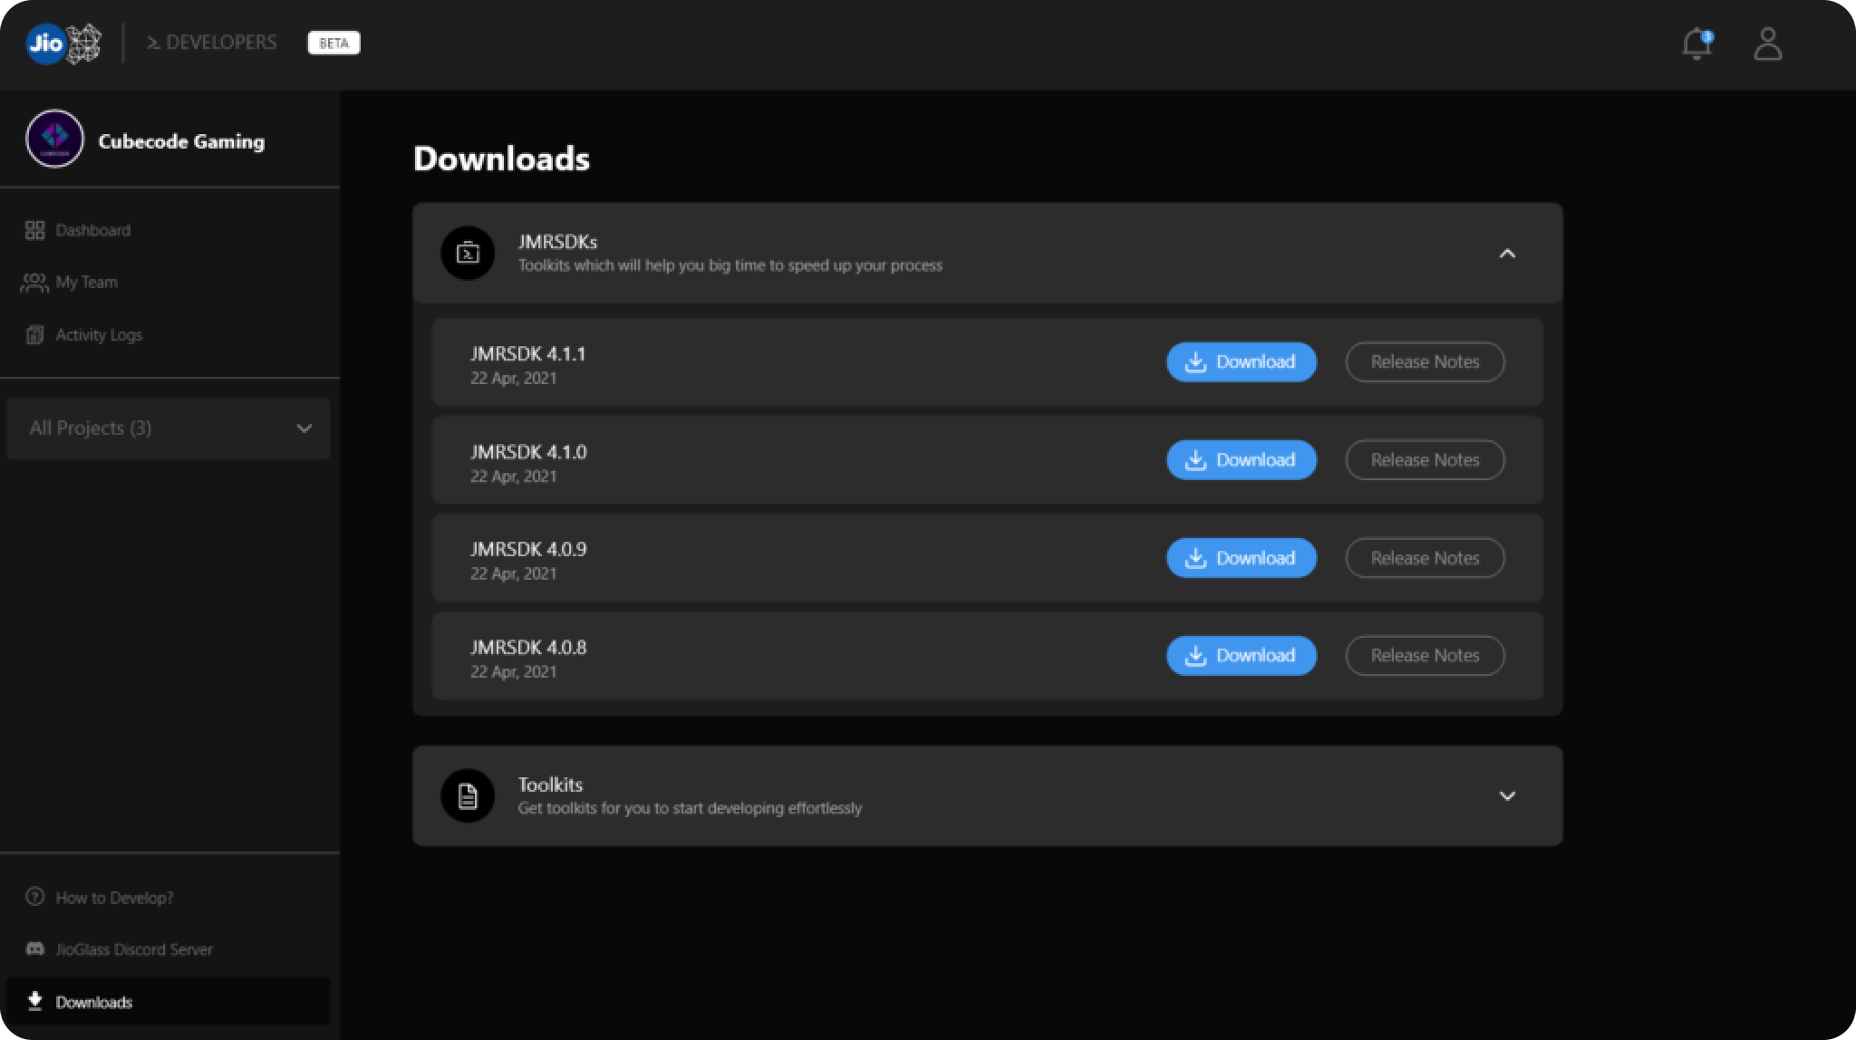Download JMRSDK 4.0.9

tap(1241, 558)
